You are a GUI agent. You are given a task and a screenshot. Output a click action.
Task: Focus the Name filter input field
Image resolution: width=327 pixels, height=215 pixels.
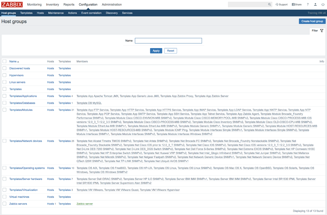pyautogui.click(x=168, y=41)
